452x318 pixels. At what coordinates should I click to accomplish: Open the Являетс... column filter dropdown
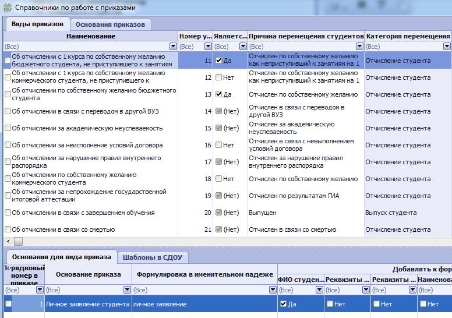pyautogui.click(x=243, y=46)
